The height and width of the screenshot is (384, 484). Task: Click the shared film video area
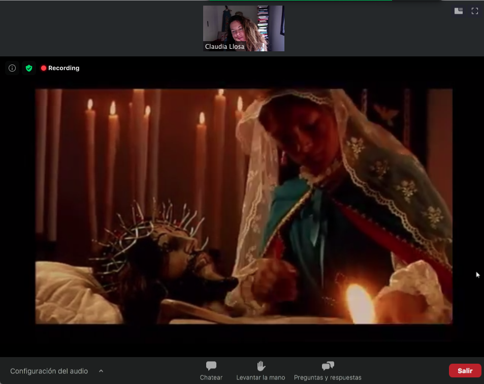[x=244, y=206]
